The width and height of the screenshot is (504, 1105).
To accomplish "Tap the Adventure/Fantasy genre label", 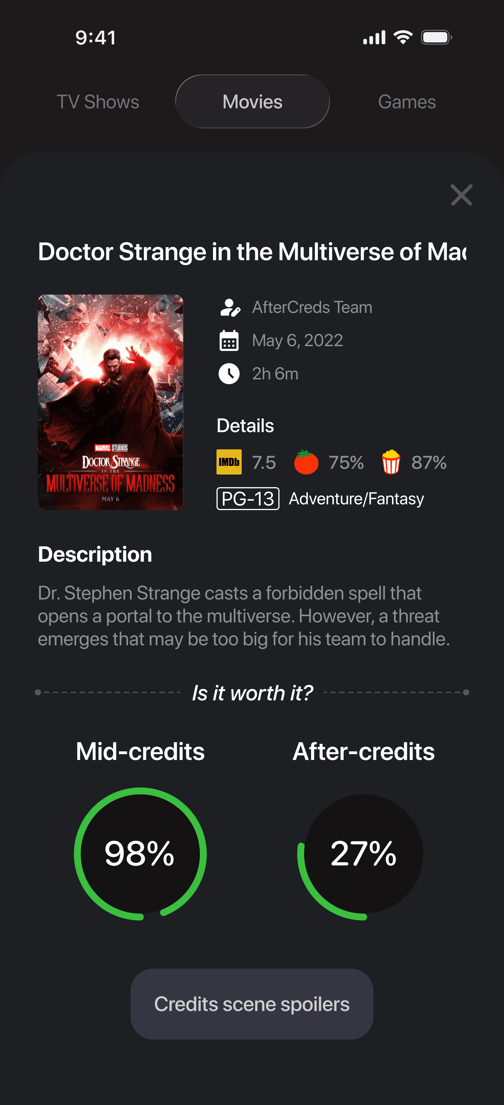I will click(x=356, y=499).
